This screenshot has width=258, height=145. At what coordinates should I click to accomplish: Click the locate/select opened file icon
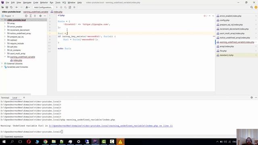[x=26, y=16]
